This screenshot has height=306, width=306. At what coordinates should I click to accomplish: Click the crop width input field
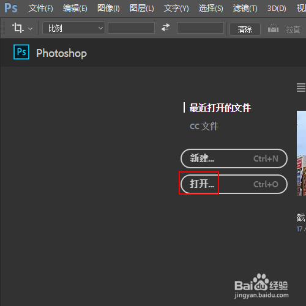tap(131, 28)
